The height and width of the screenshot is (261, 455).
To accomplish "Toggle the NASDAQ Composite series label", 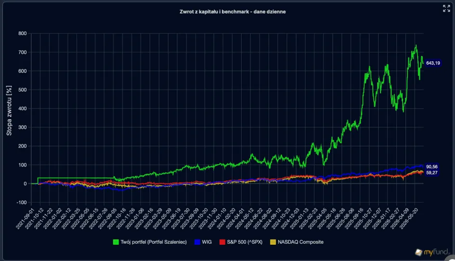I will coord(300,242).
